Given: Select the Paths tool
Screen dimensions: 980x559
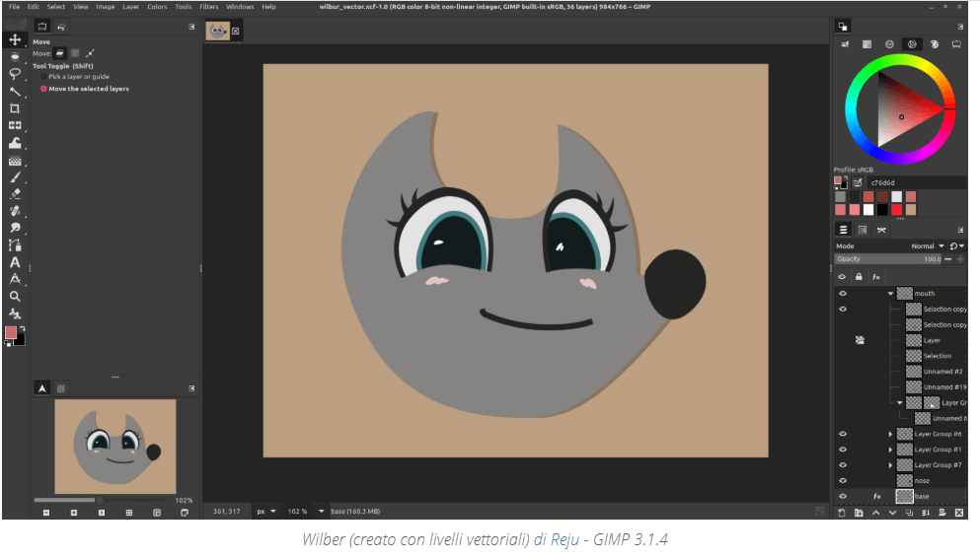Looking at the screenshot, I should click(x=15, y=245).
